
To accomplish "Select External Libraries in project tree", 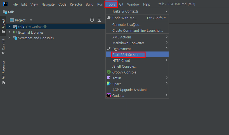I will pos(31,32).
